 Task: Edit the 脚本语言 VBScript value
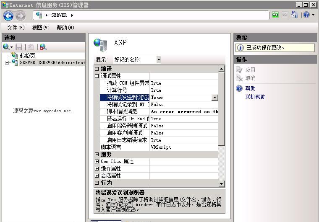(x=184, y=147)
